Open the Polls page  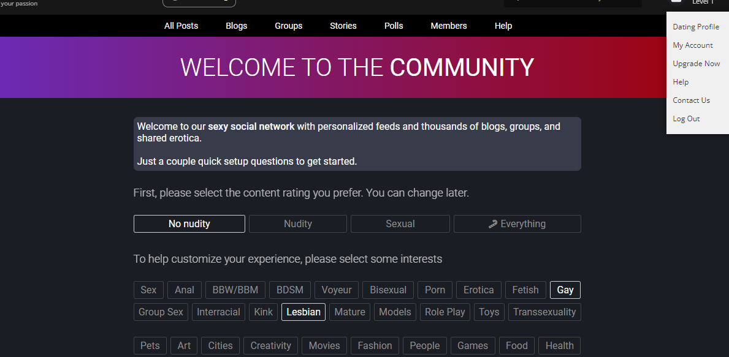tap(394, 26)
